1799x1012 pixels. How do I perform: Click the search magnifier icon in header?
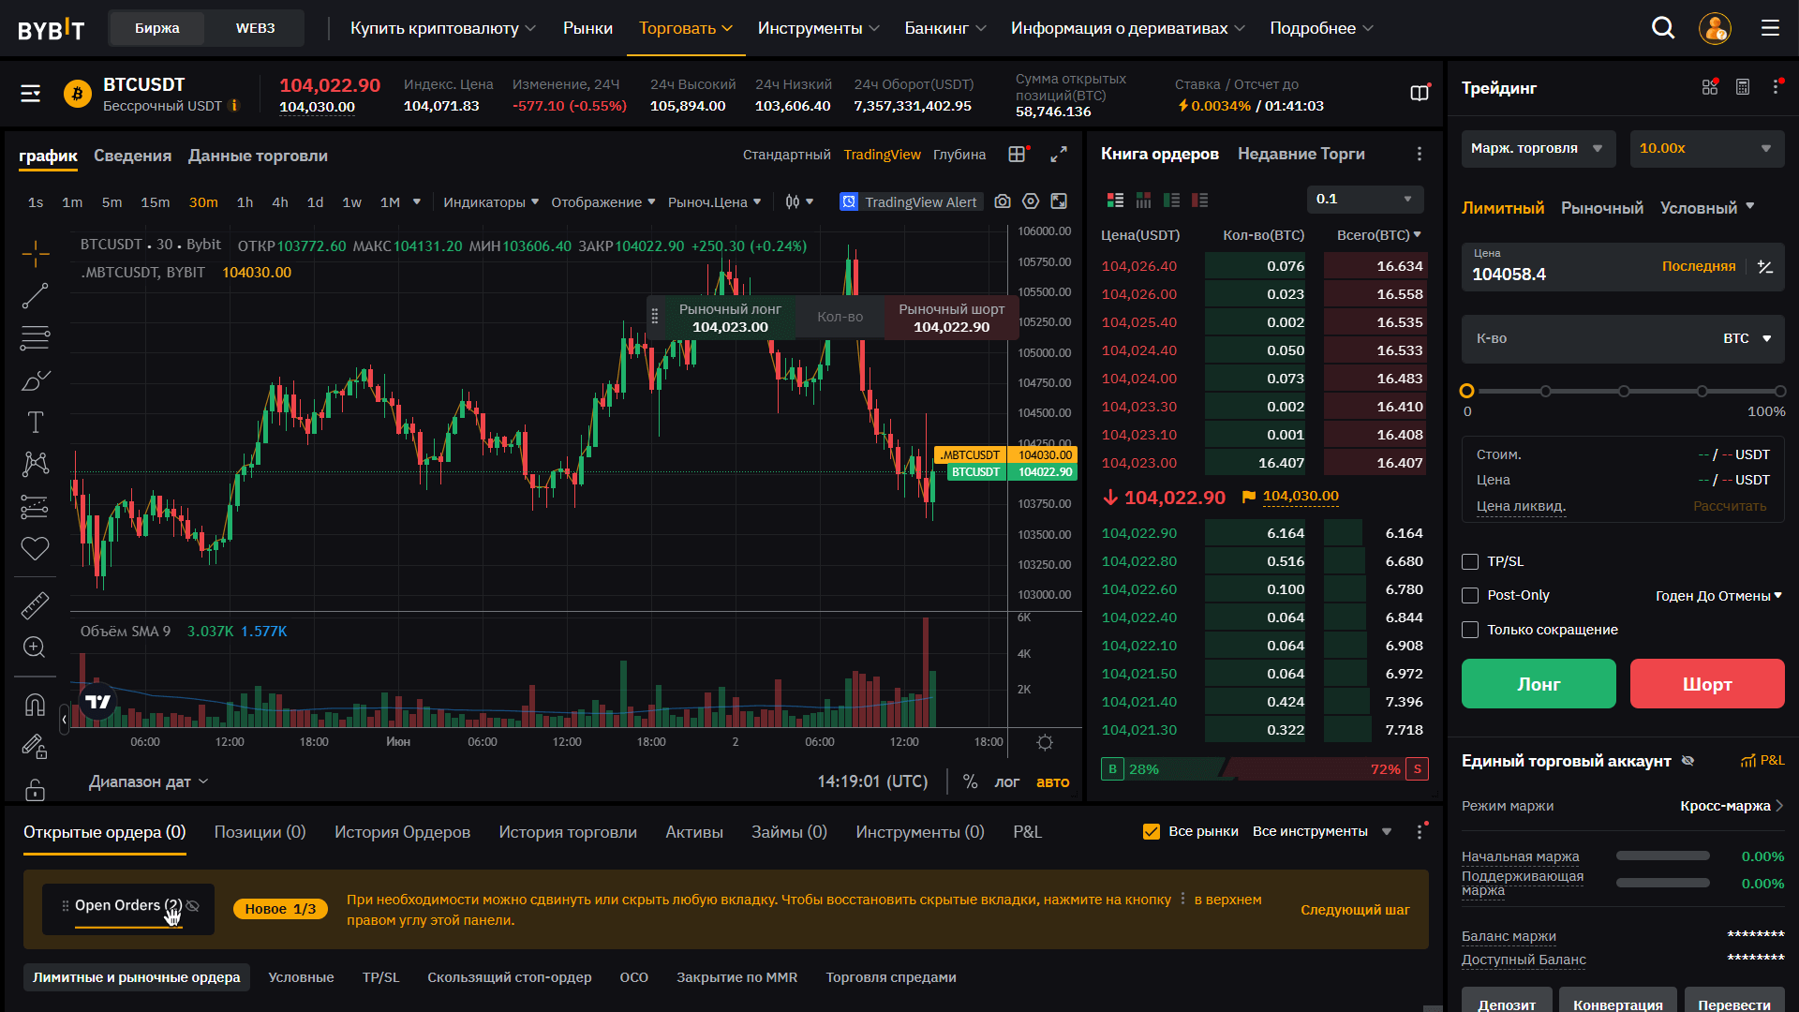tap(1662, 28)
